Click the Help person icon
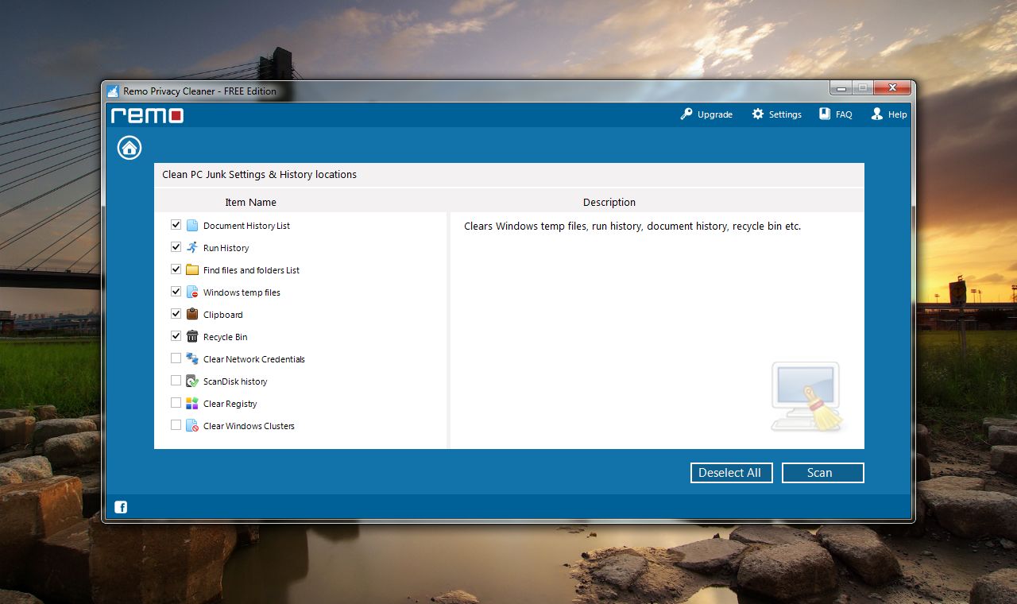The height and width of the screenshot is (604, 1017). pyautogui.click(x=877, y=114)
